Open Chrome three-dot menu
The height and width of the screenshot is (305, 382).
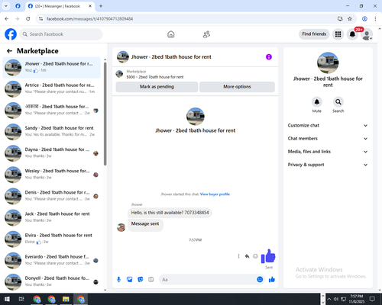tap(375, 19)
